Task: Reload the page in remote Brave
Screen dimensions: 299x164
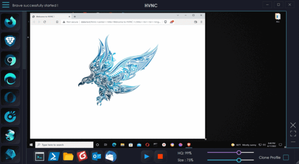Action: tap(45, 22)
